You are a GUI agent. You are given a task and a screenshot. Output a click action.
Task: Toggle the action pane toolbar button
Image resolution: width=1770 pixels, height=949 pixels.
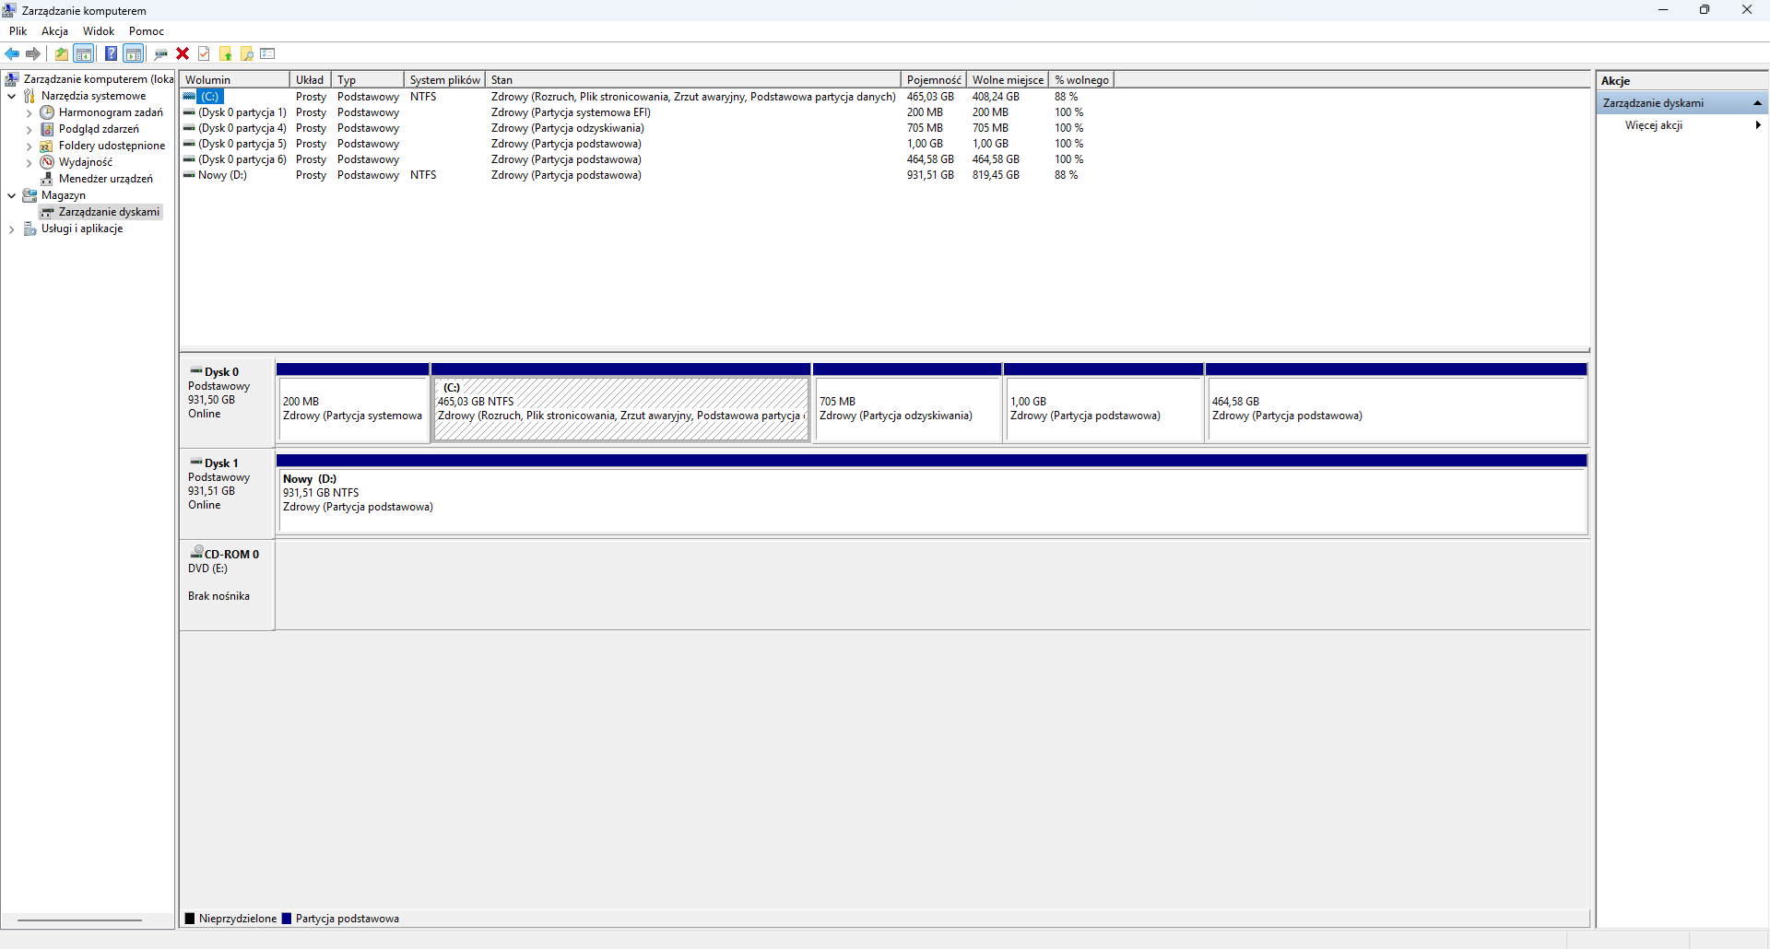point(134,53)
